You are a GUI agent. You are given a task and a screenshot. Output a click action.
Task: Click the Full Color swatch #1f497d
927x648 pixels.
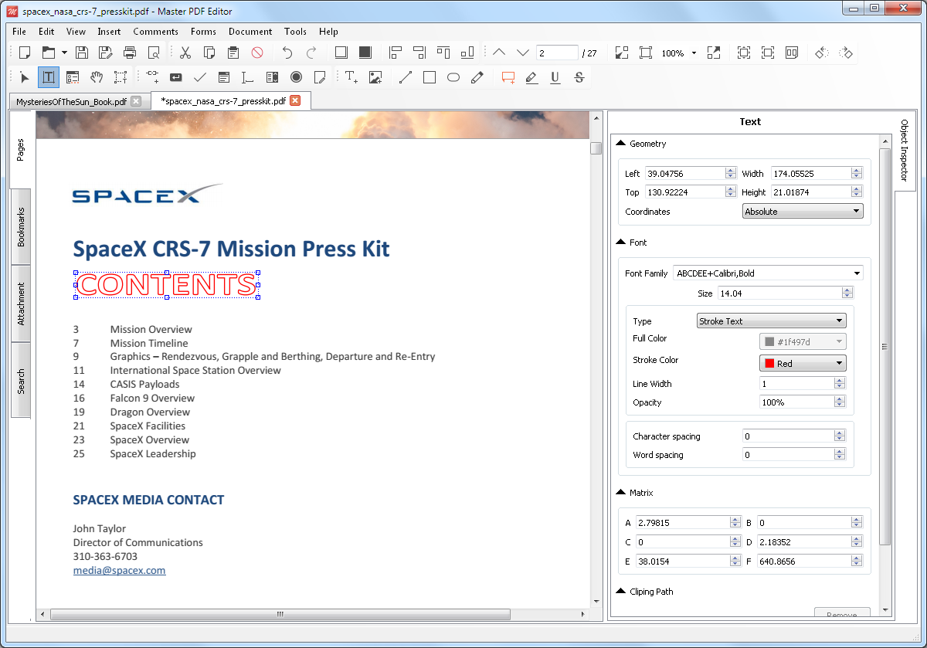(803, 341)
